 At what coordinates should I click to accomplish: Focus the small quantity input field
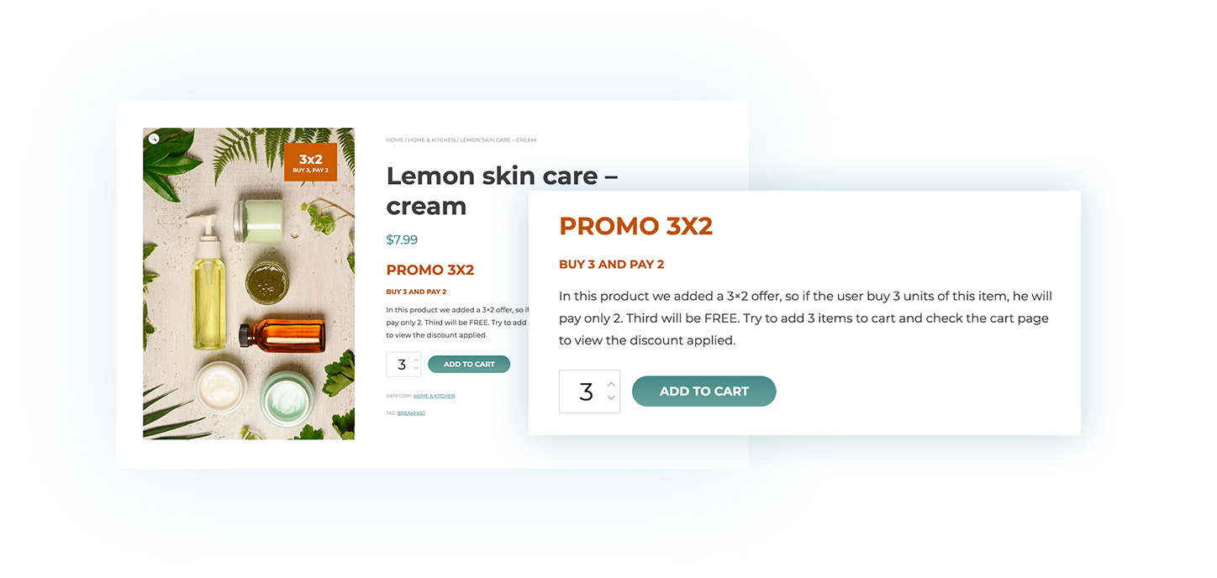coord(403,365)
